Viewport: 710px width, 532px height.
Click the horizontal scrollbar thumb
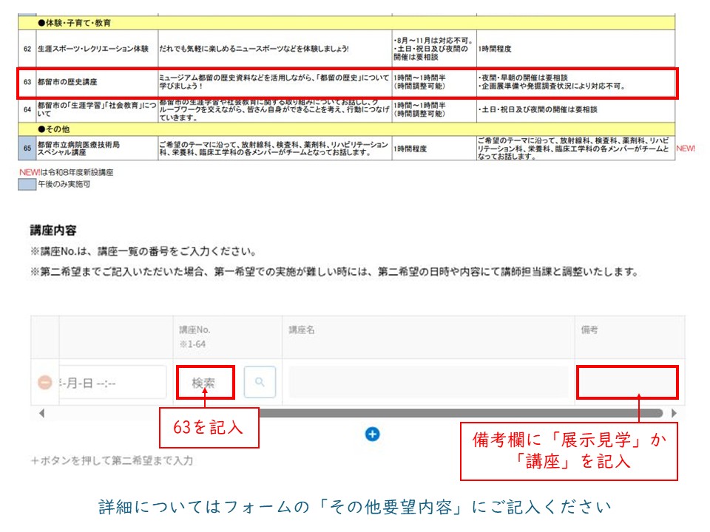tap(461, 413)
